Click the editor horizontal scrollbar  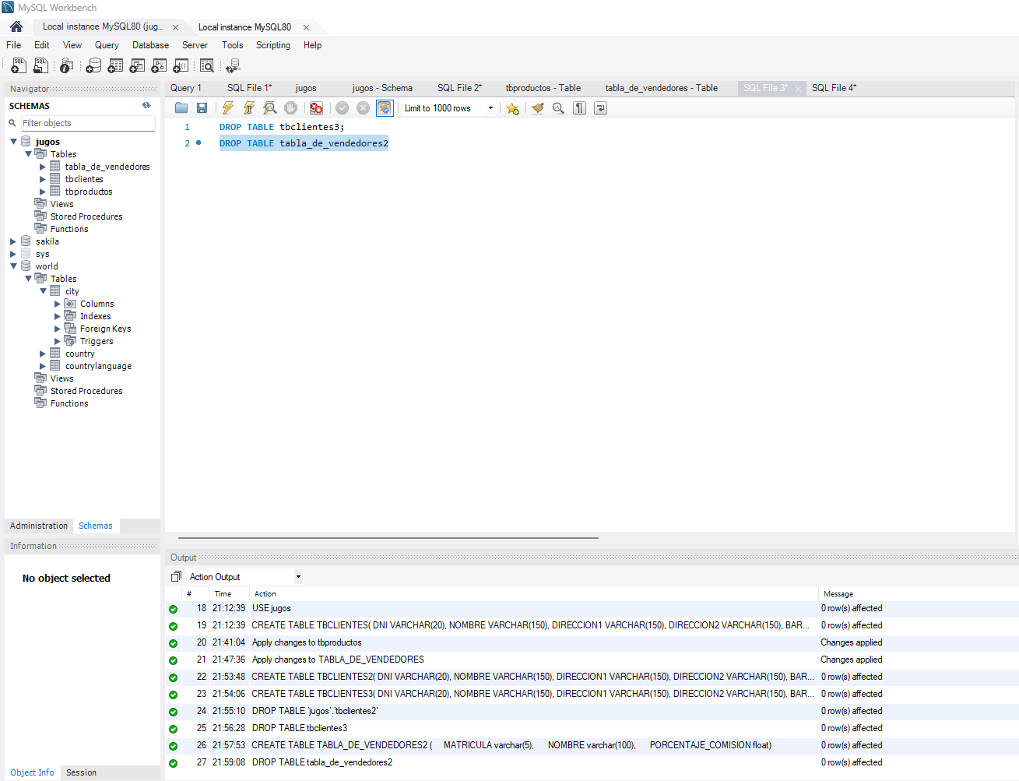coord(388,537)
